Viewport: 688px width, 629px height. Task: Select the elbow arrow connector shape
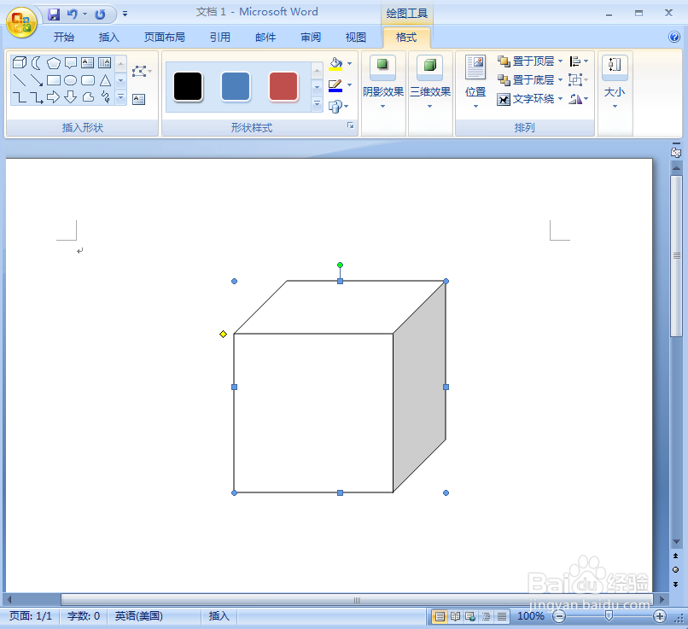point(37,97)
